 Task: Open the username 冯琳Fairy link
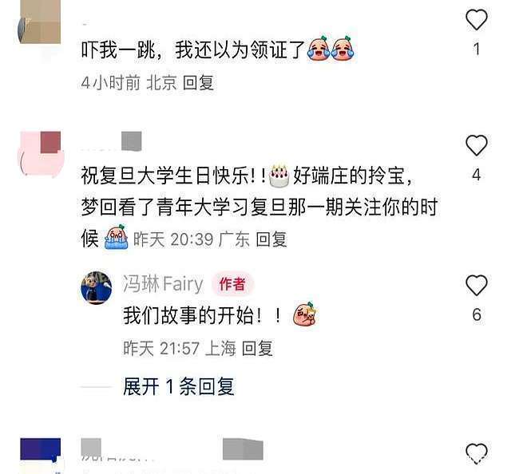point(163,284)
